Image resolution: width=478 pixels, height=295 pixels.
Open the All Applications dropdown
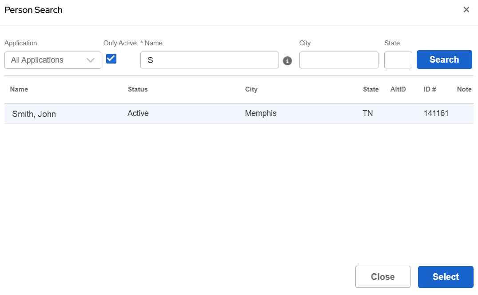tap(53, 60)
